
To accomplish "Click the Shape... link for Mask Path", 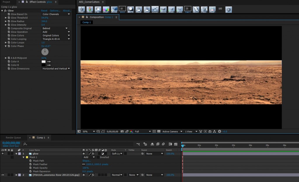I will pos(86,161).
